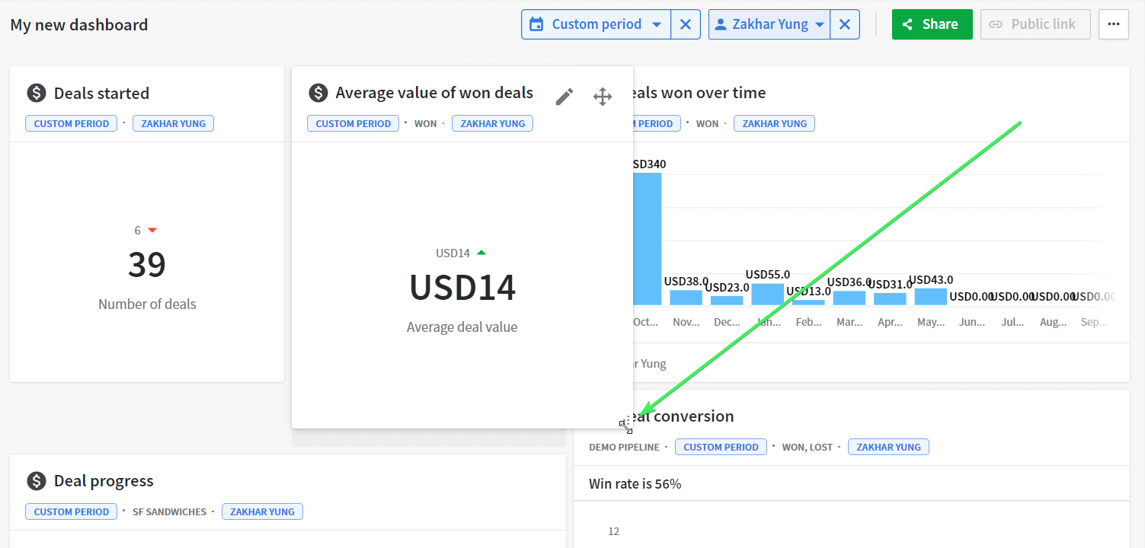This screenshot has height=548, width=1145.
Task: Click the resize handle of Average value widget
Action: pos(625,425)
